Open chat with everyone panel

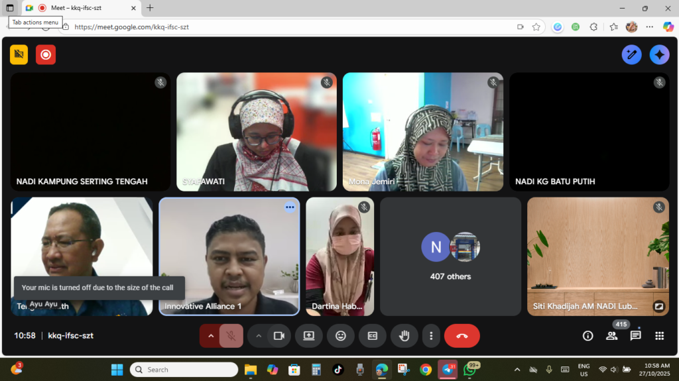click(x=635, y=336)
